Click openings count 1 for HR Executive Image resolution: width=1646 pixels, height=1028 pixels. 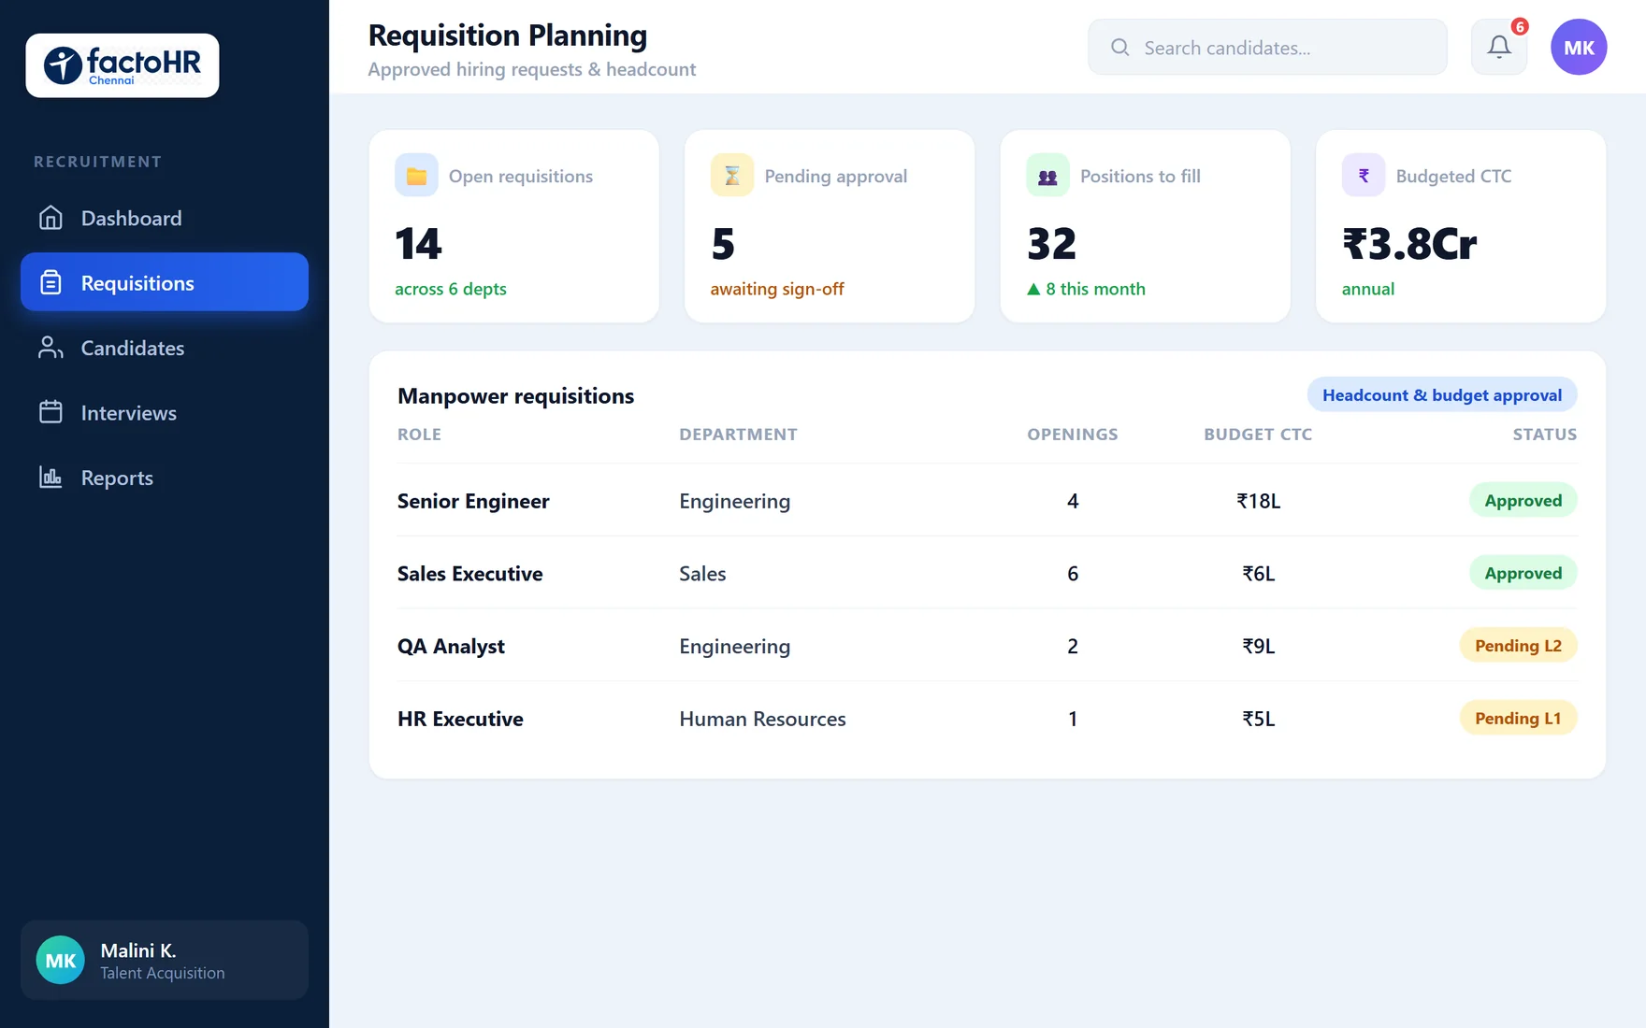coord(1073,719)
